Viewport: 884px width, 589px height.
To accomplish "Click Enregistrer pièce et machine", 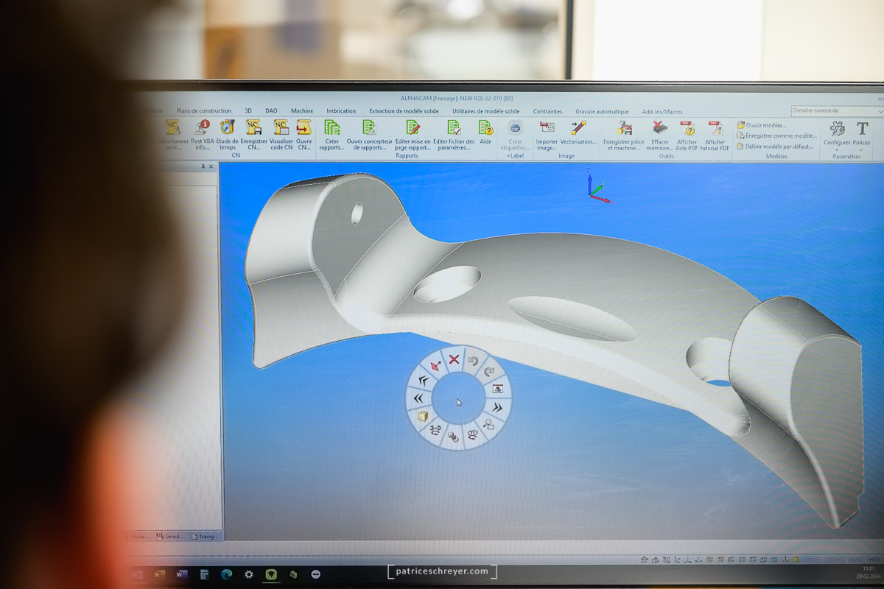I will [623, 135].
